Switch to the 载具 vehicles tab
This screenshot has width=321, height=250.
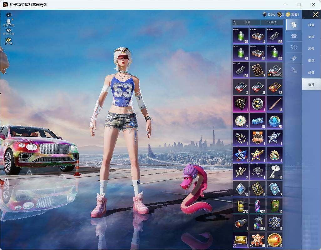point(311,61)
